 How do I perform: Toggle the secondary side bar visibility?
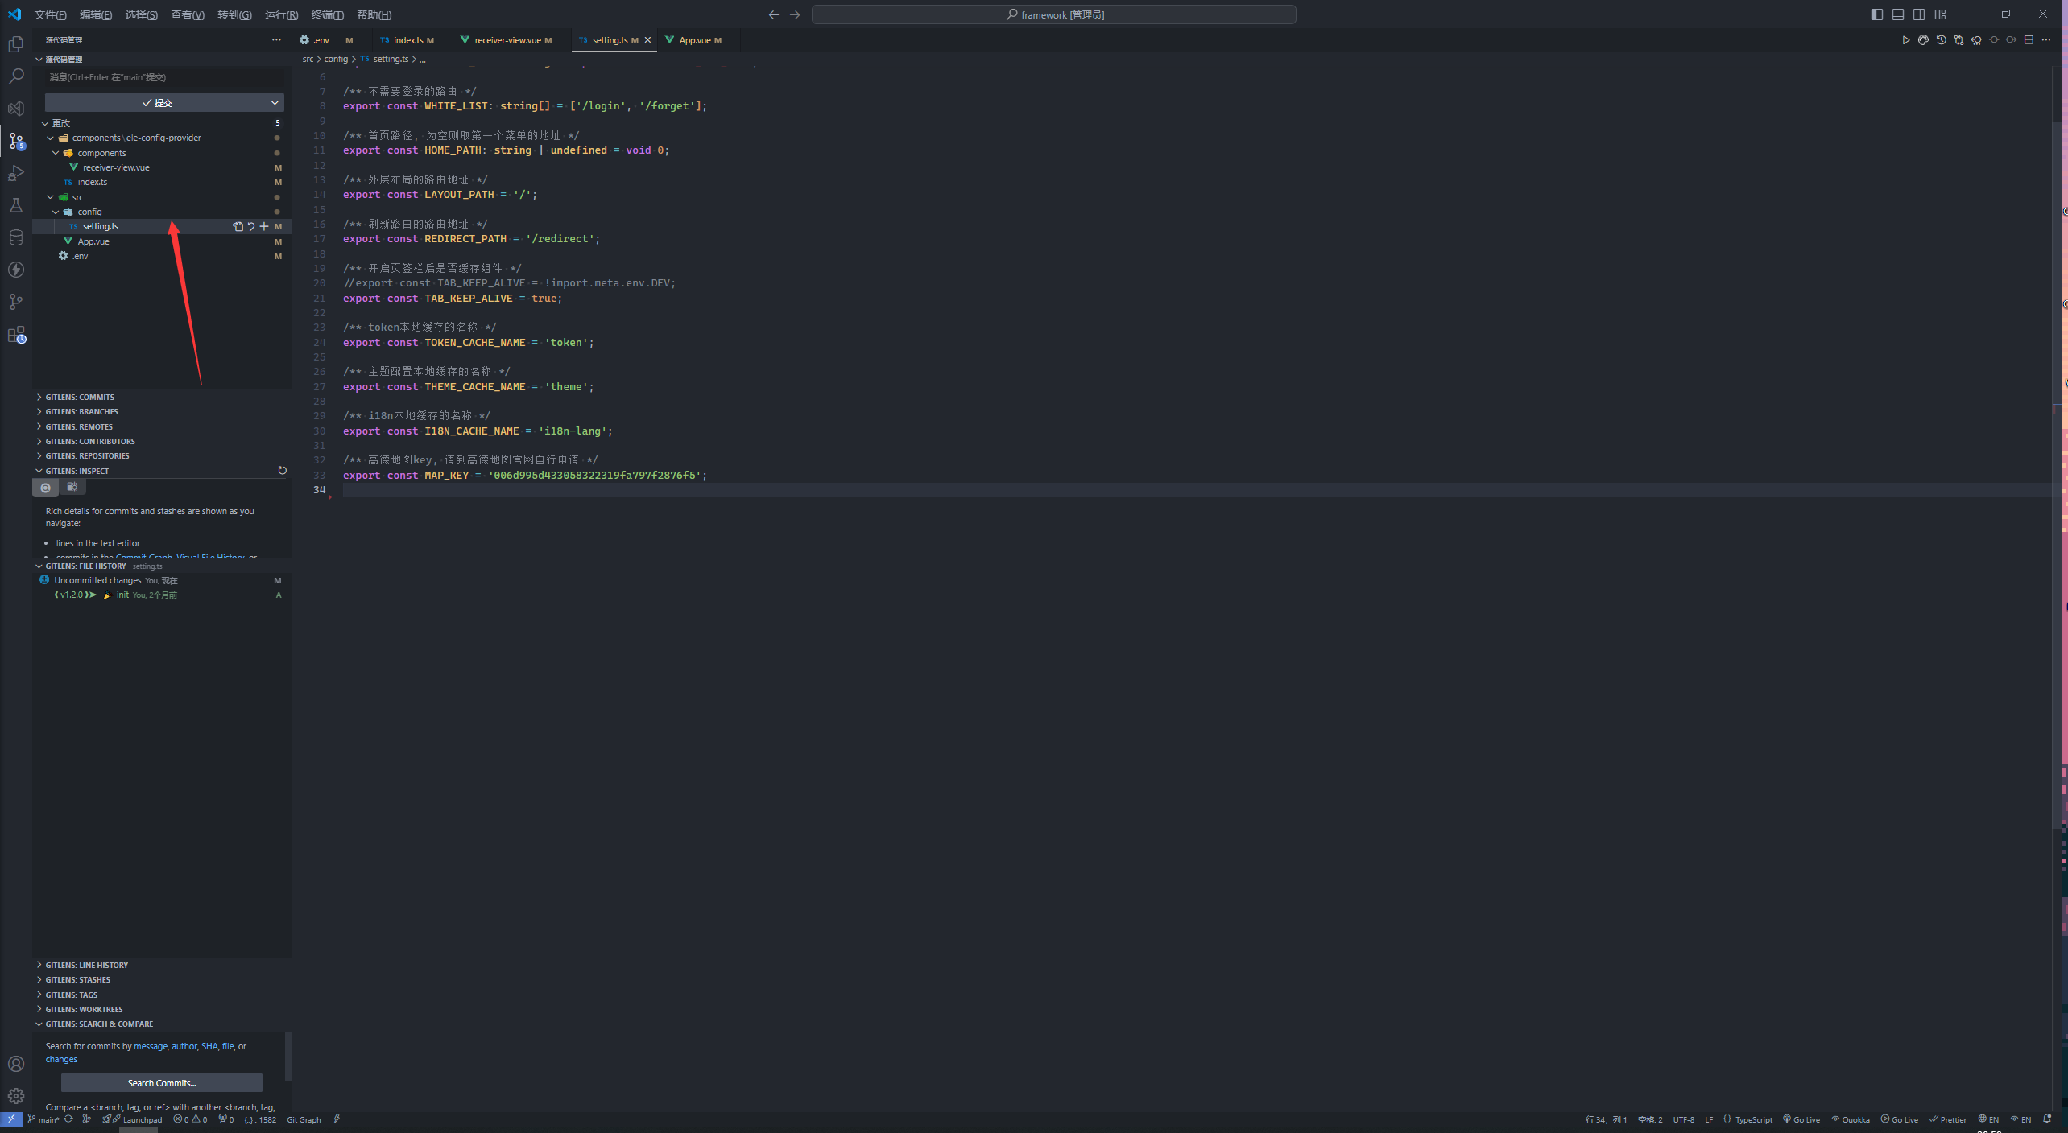click(1919, 14)
